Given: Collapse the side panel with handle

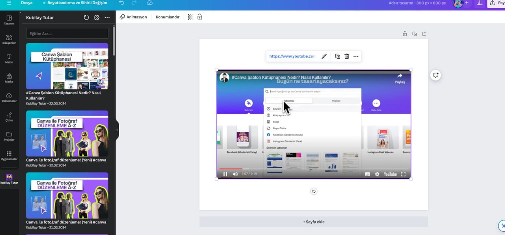Looking at the screenshot, I should coord(117,130).
